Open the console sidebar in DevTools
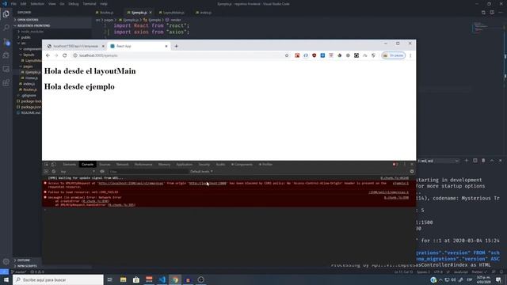Viewport: 507px width, 285px height. (x=46, y=172)
